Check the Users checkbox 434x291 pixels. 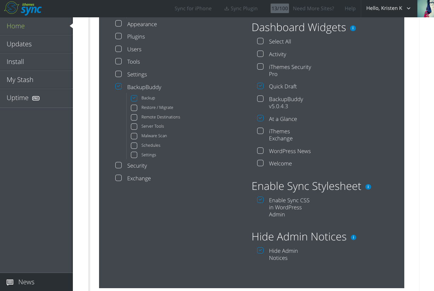[118, 49]
